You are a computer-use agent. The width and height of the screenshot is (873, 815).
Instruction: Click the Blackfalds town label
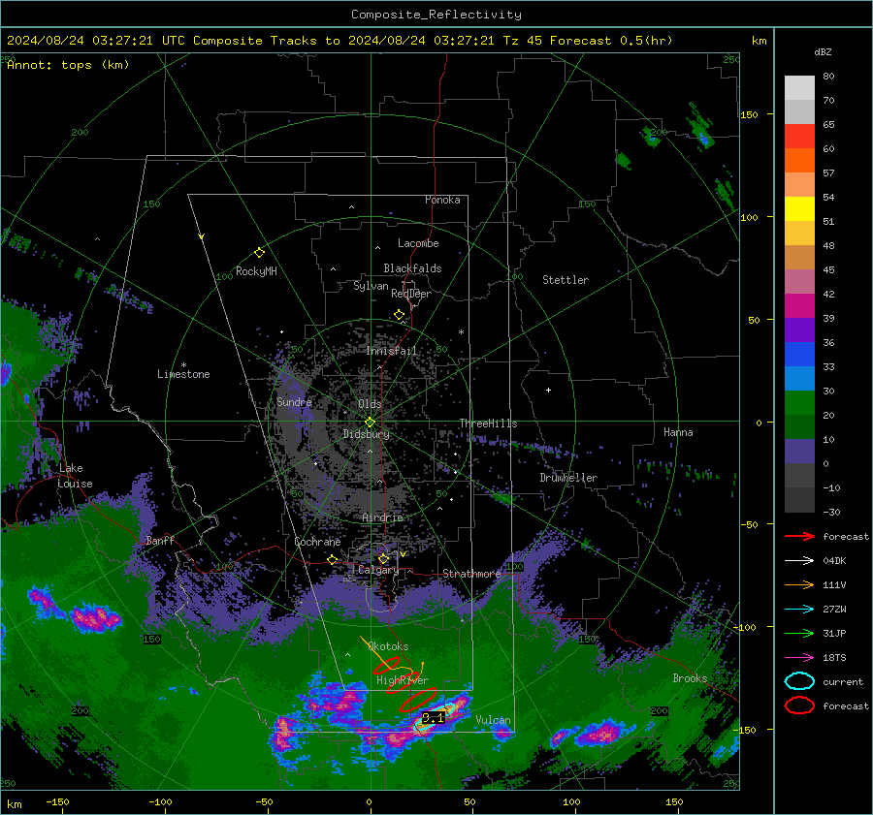pos(412,268)
